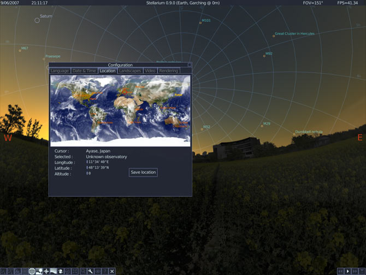Image resolution: width=366 pixels, height=275 pixels.
Task: Click fast-forward to increase time speed
Action: pos(355,271)
